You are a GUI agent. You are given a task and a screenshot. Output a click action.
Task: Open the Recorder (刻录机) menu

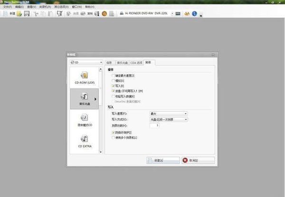pyautogui.click(x=45, y=7)
